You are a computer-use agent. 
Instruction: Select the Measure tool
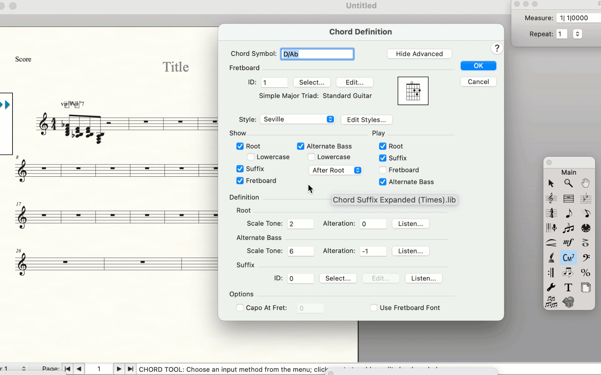(568, 198)
